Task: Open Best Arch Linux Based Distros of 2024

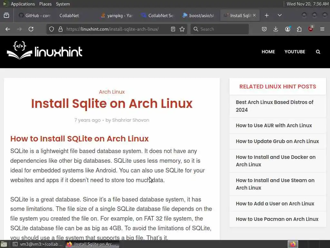Action: (275, 106)
